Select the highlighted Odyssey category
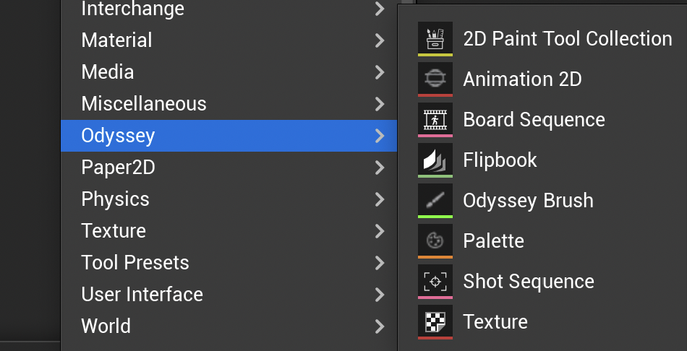 coord(229,136)
